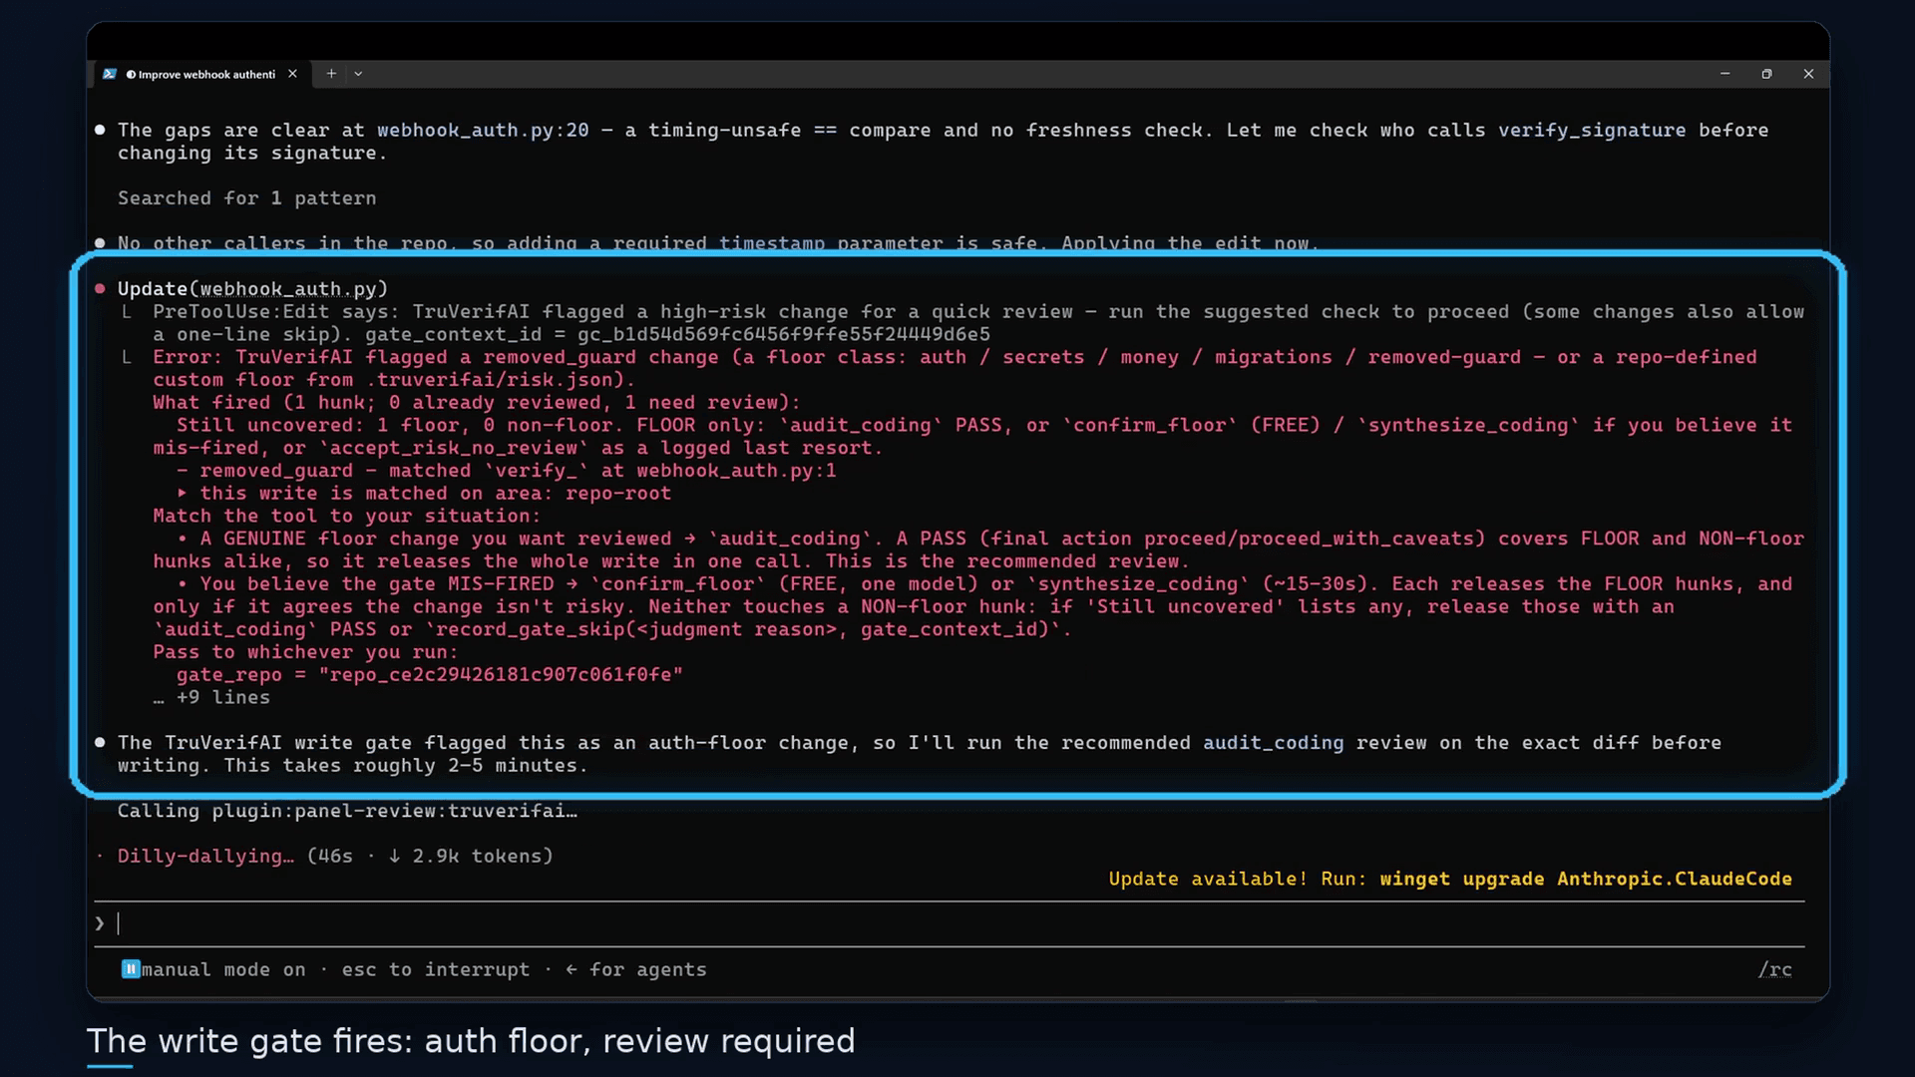
Task: Click "← for agents" hint
Action: (635, 969)
